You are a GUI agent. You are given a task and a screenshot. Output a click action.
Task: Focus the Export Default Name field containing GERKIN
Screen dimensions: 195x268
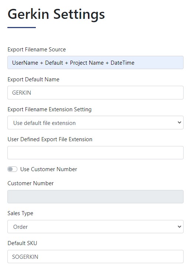coord(95,93)
